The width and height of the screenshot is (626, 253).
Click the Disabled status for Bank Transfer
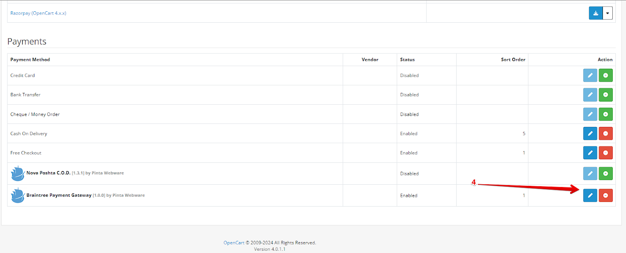pyautogui.click(x=409, y=95)
